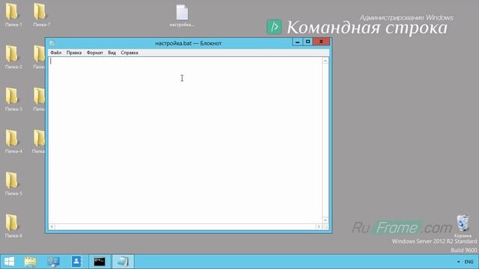Select the Папка-4 desktop folder
Viewport: 479px width, 269px height.
tap(13, 141)
